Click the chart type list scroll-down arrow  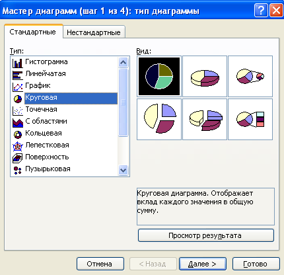[x=123, y=171]
